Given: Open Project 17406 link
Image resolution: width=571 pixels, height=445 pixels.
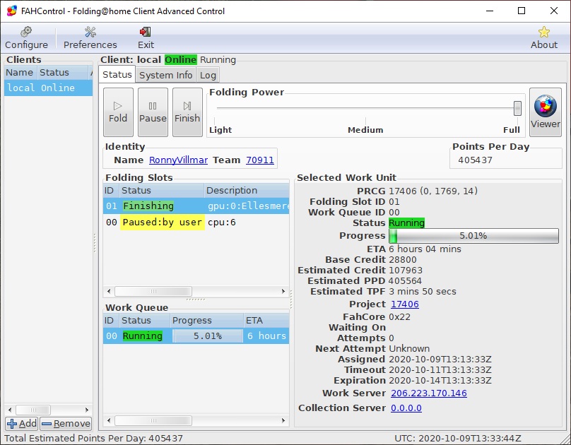Looking at the screenshot, I should tap(405, 304).
